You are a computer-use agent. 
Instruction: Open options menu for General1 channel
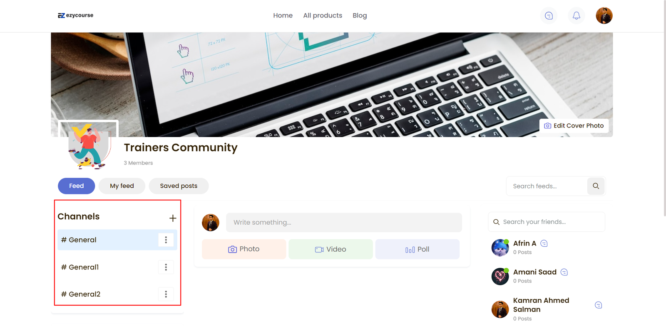pyautogui.click(x=166, y=267)
